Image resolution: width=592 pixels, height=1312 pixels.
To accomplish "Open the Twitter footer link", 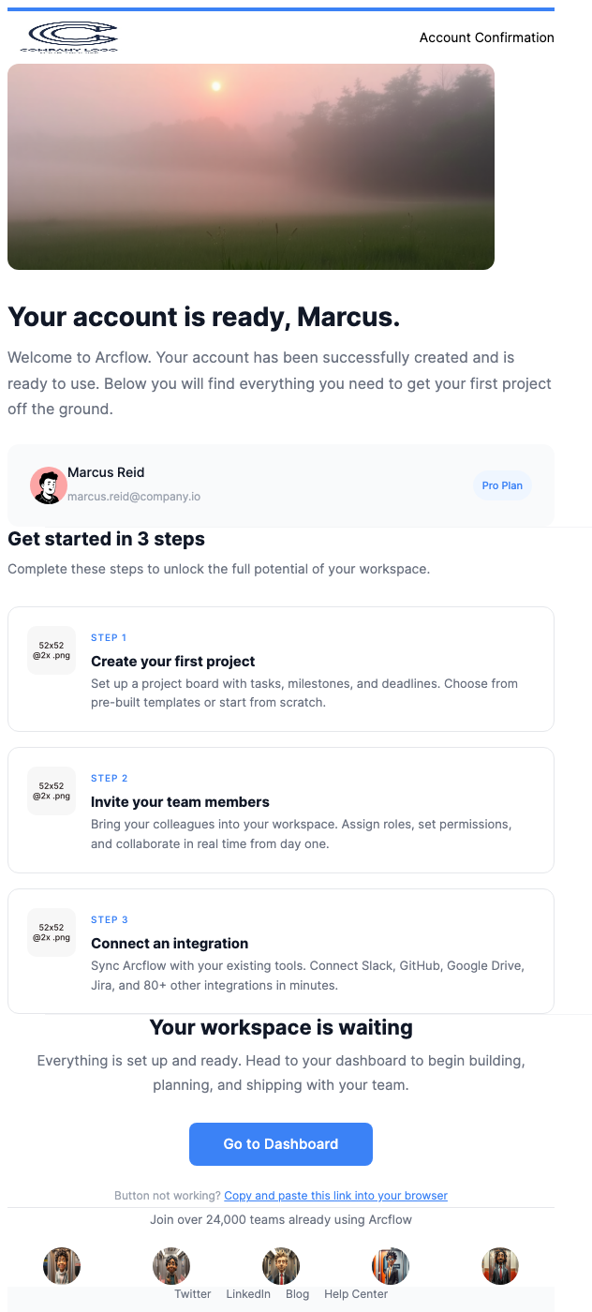I will pyautogui.click(x=193, y=1294).
